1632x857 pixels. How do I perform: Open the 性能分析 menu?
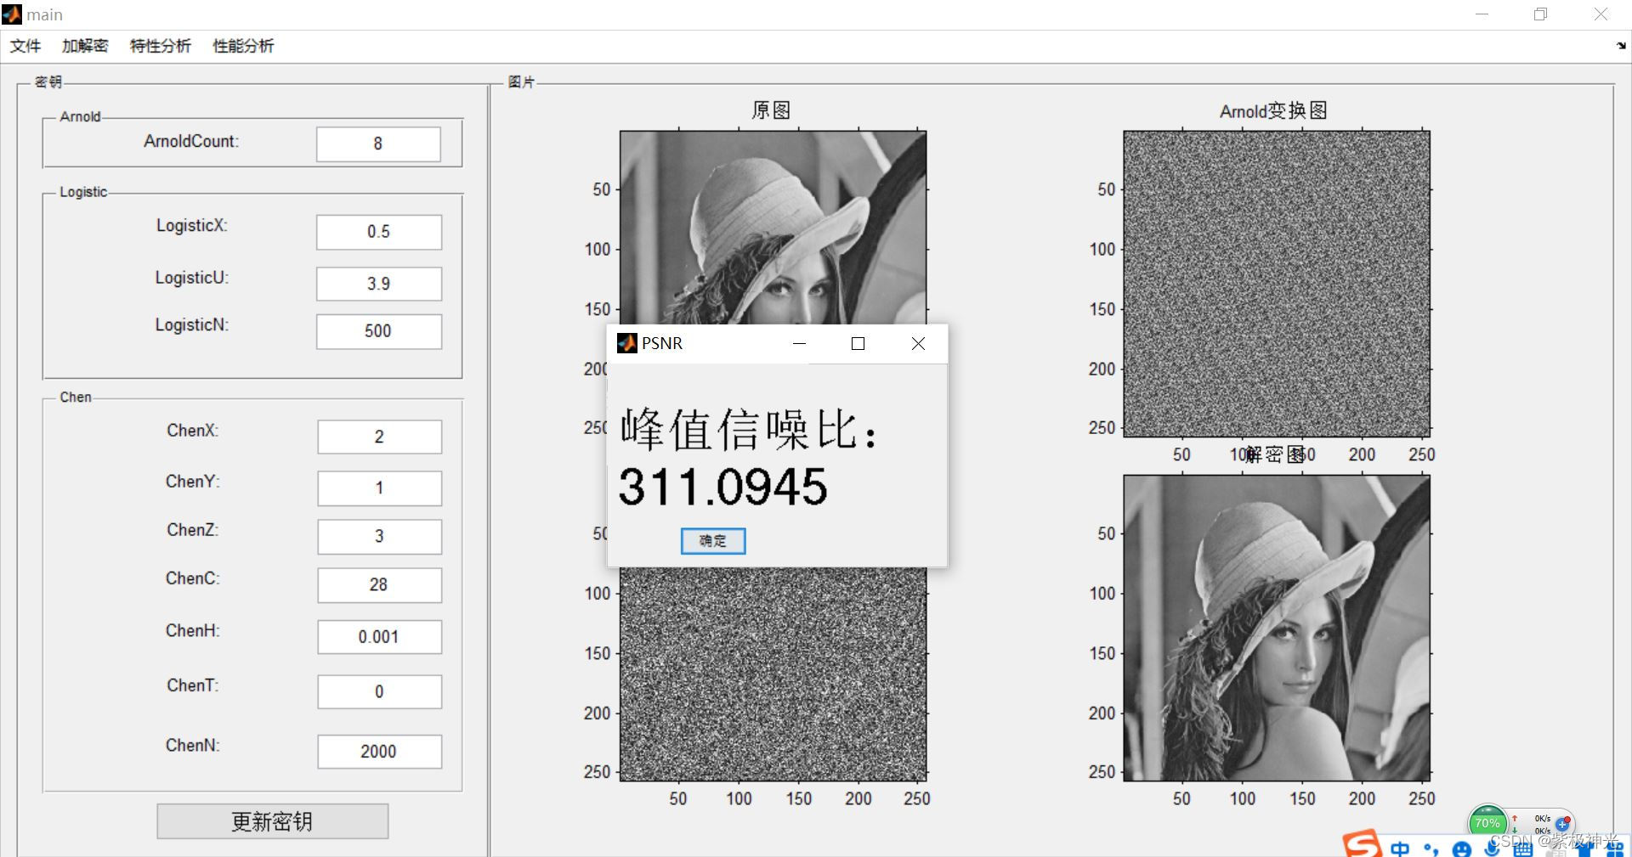243,46
